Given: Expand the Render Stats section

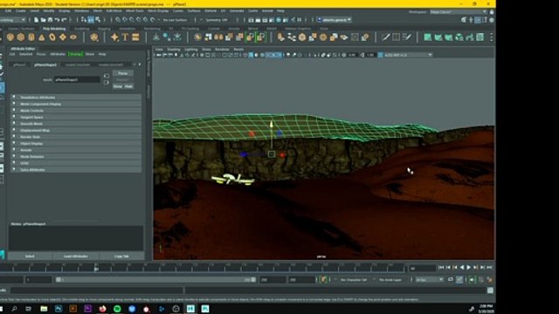Looking at the screenshot, I should [x=76, y=137].
